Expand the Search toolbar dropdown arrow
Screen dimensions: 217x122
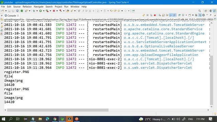(x=75, y=11)
